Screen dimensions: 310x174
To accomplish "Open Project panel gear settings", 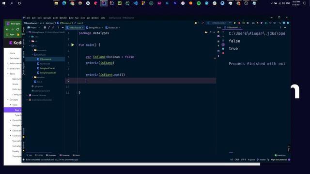I will (x=45, y=28).
